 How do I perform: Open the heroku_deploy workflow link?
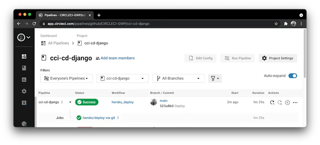(x=123, y=102)
